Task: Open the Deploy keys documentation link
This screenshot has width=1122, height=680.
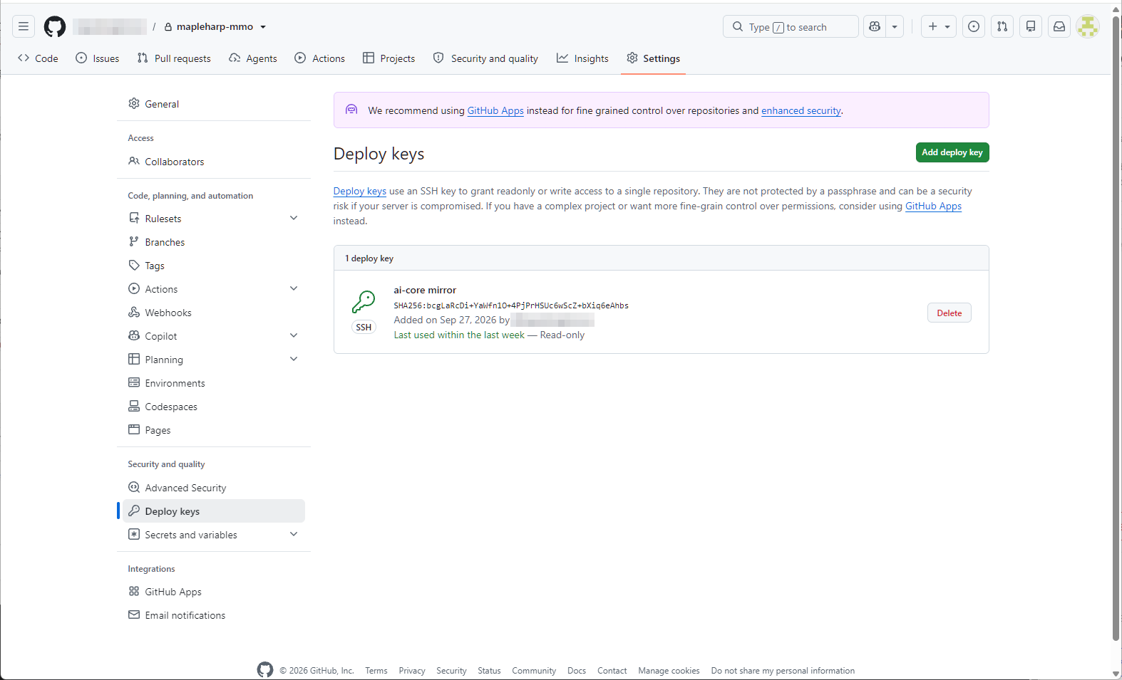Action: tap(360, 191)
